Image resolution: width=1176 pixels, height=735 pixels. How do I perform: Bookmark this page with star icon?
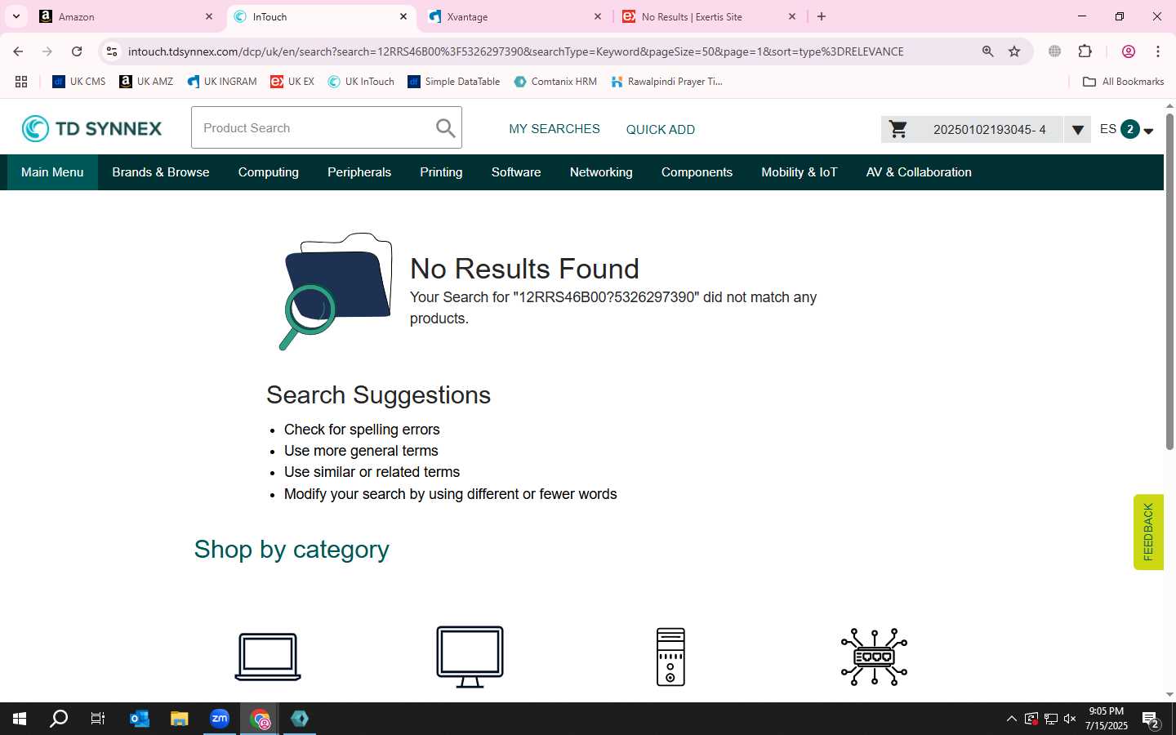1014,51
